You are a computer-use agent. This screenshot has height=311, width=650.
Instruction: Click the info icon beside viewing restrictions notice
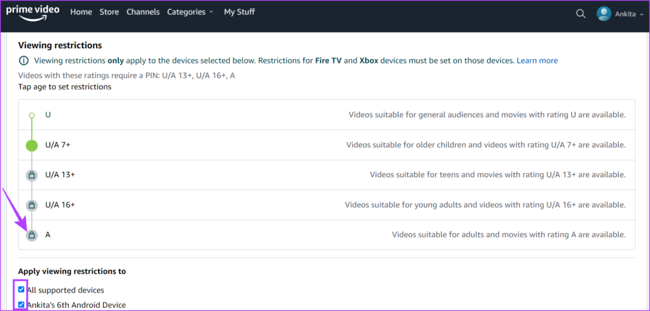tap(23, 61)
